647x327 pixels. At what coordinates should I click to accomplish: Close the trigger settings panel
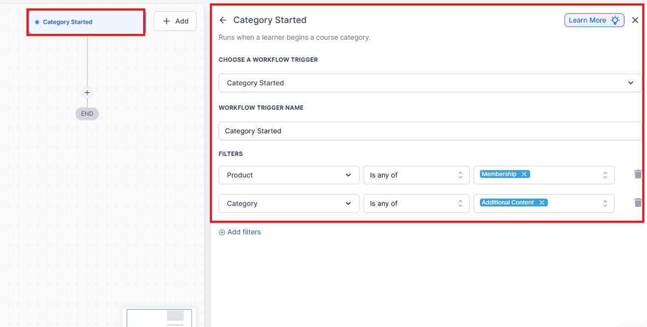pos(635,20)
